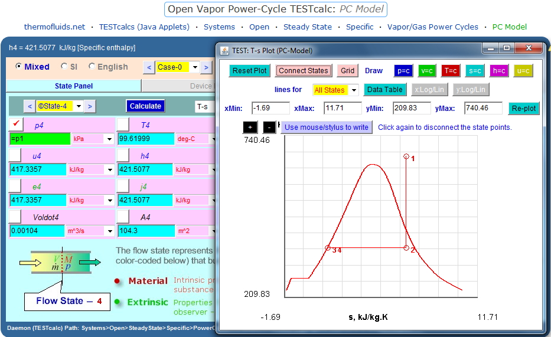The height and width of the screenshot is (337, 551).
Task: Toggle the Grid button
Action: click(x=347, y=71)
